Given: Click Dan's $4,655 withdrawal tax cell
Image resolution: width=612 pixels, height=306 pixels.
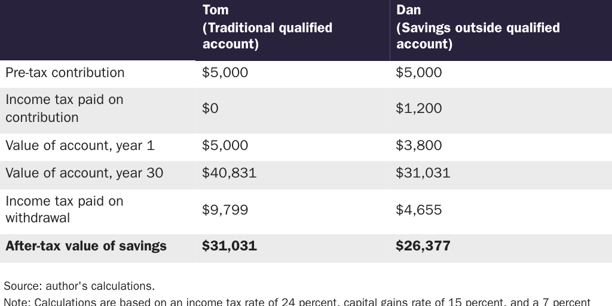Looking at the screenshot, I should click(419, 210).
